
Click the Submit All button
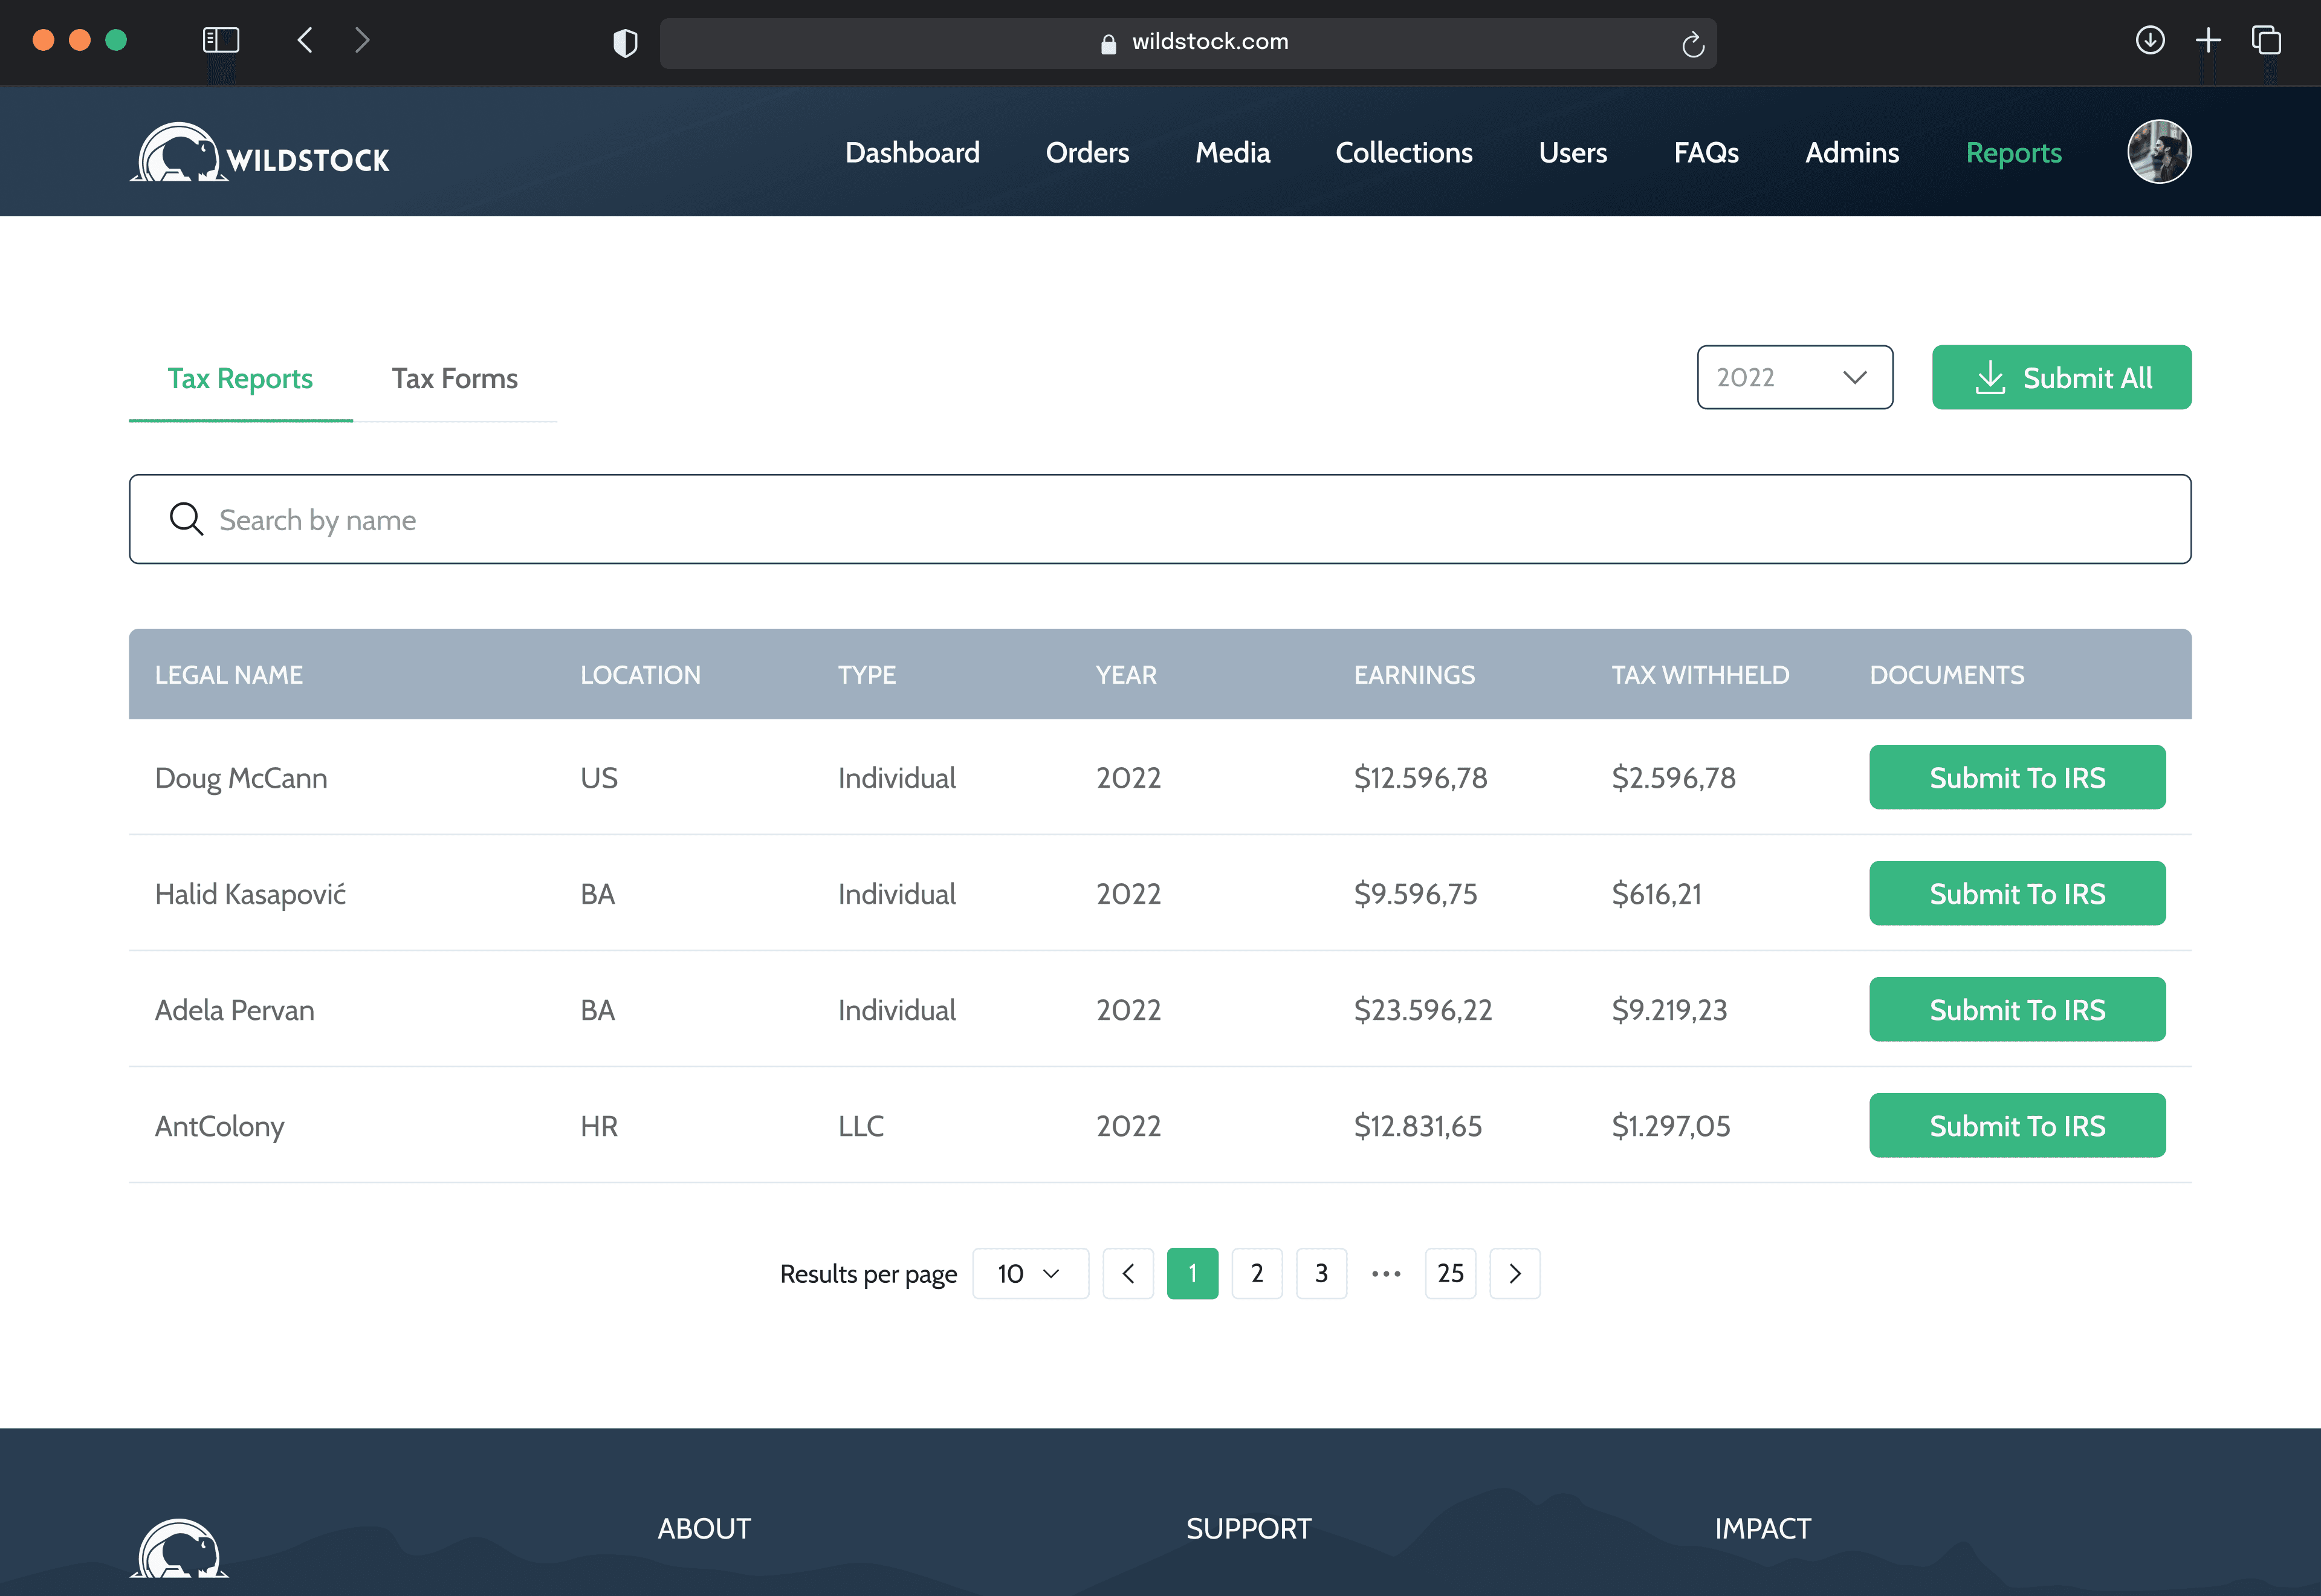[2061, 377]
